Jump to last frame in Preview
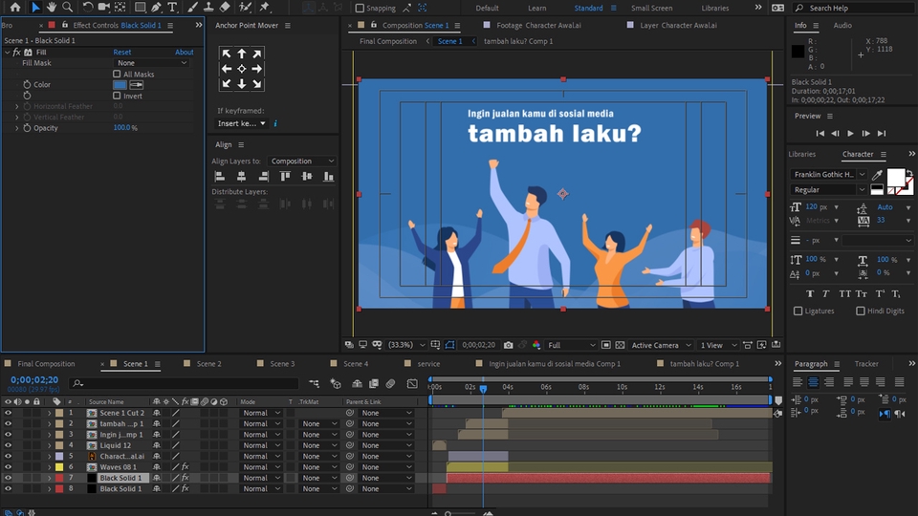This screenshot has height=516, width=918. (882, 134)
